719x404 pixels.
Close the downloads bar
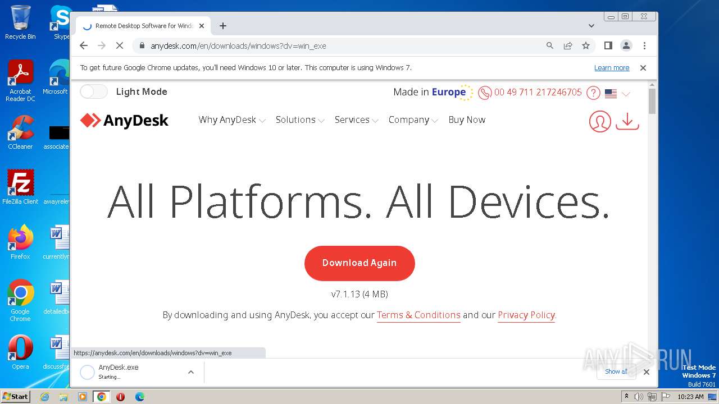pos(647,371)
